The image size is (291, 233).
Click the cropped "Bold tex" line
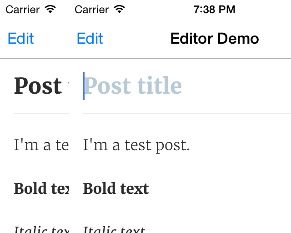[41, 188]
